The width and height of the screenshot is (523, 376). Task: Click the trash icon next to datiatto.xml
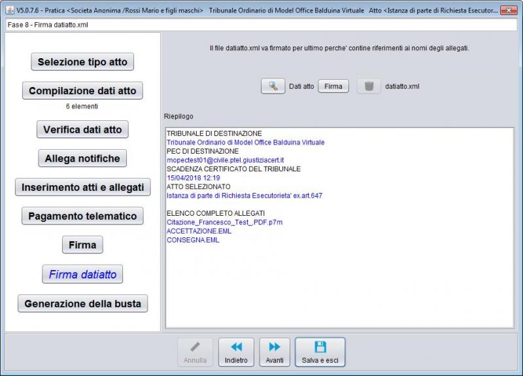pos(369,86)
